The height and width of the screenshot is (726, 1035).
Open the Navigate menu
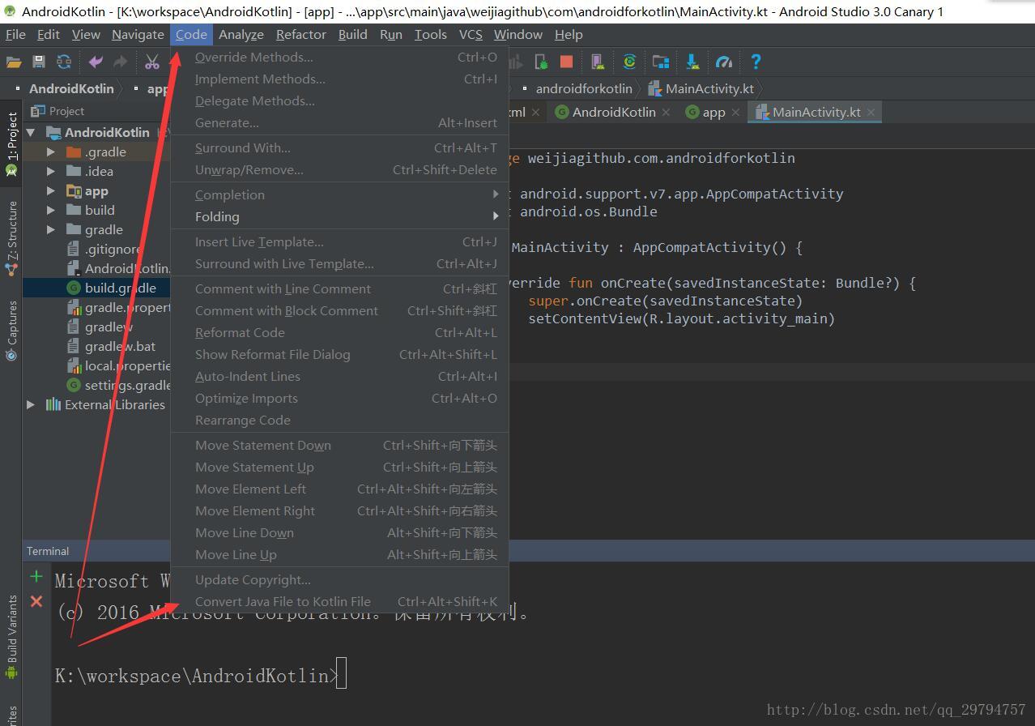(x=138, y=34)
